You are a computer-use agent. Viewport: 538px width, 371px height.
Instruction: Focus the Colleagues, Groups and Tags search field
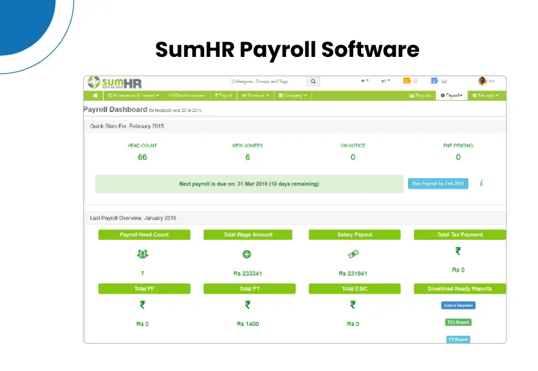click(x=268, y=82)
